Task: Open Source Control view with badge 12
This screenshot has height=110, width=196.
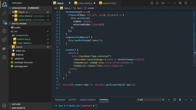Action: (4, 22)
